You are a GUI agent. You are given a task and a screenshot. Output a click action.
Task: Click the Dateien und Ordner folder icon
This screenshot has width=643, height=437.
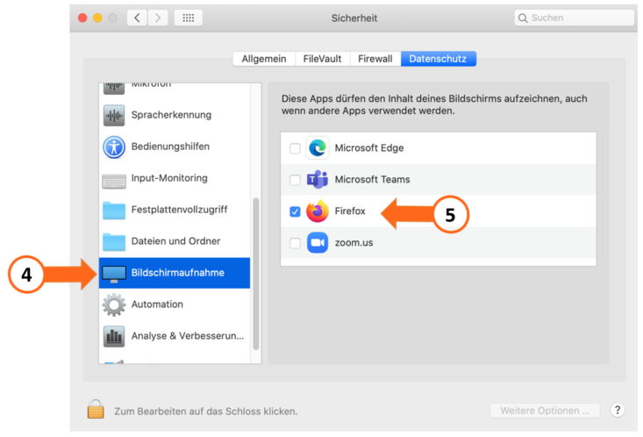(114, 242)
